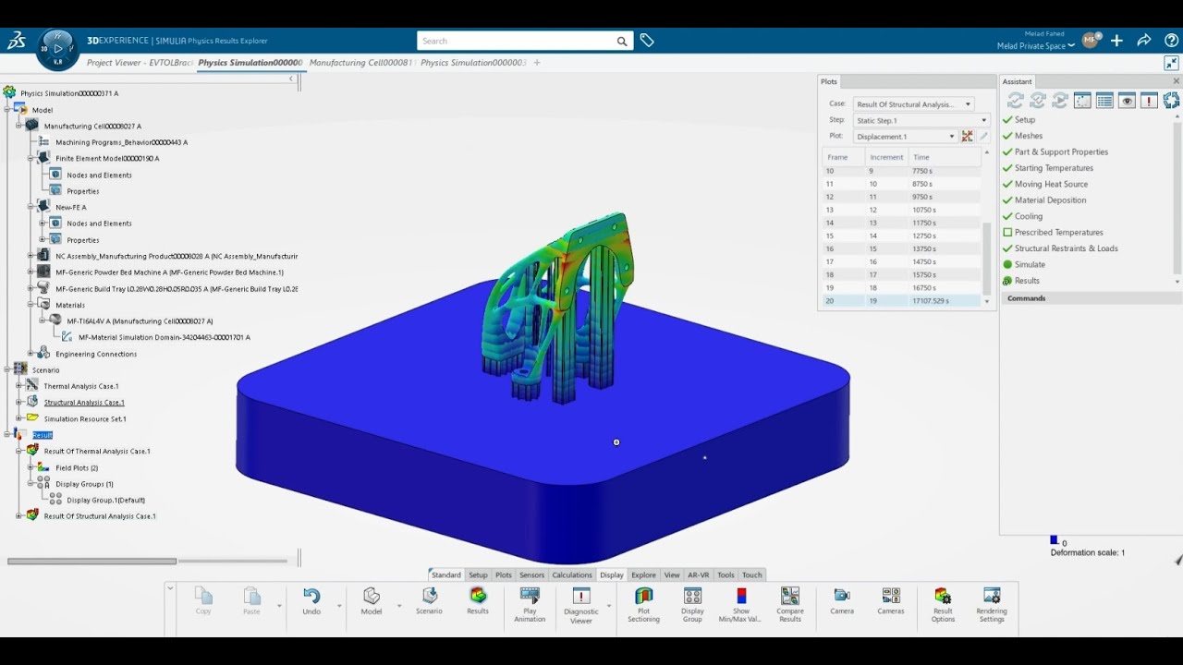Screen dimensions: 1183x665
Task: Click the Camera tool
Action: (x=842, y=601)
